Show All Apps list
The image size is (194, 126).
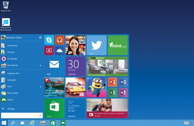point(22,109)
